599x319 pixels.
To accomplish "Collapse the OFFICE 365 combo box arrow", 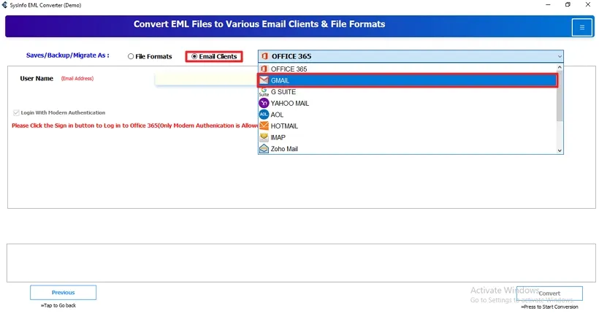I will [x=560, y=56].
